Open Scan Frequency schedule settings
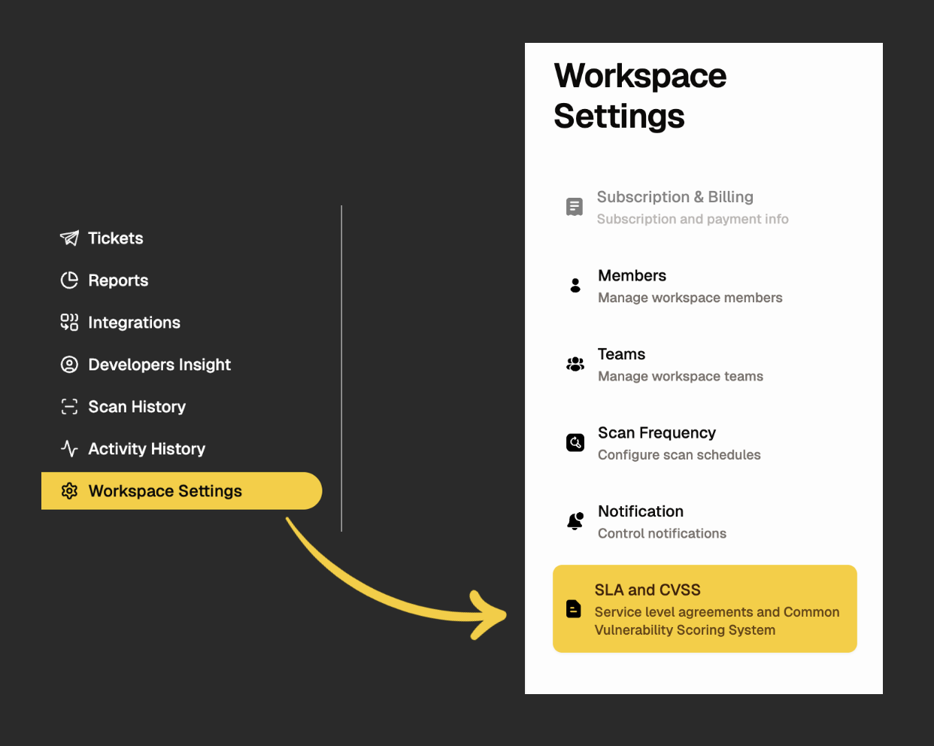 tap(657, 443)
